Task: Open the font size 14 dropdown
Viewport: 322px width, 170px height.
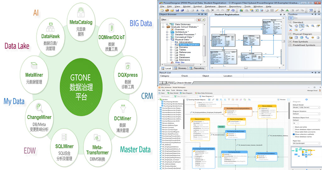Action: 296,123
